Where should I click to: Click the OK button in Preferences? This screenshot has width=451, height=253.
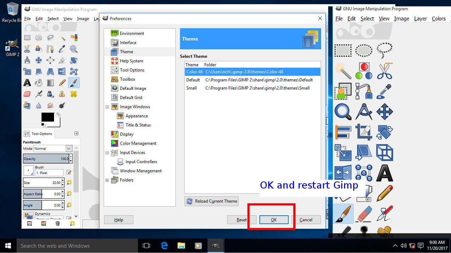[274, 220]
